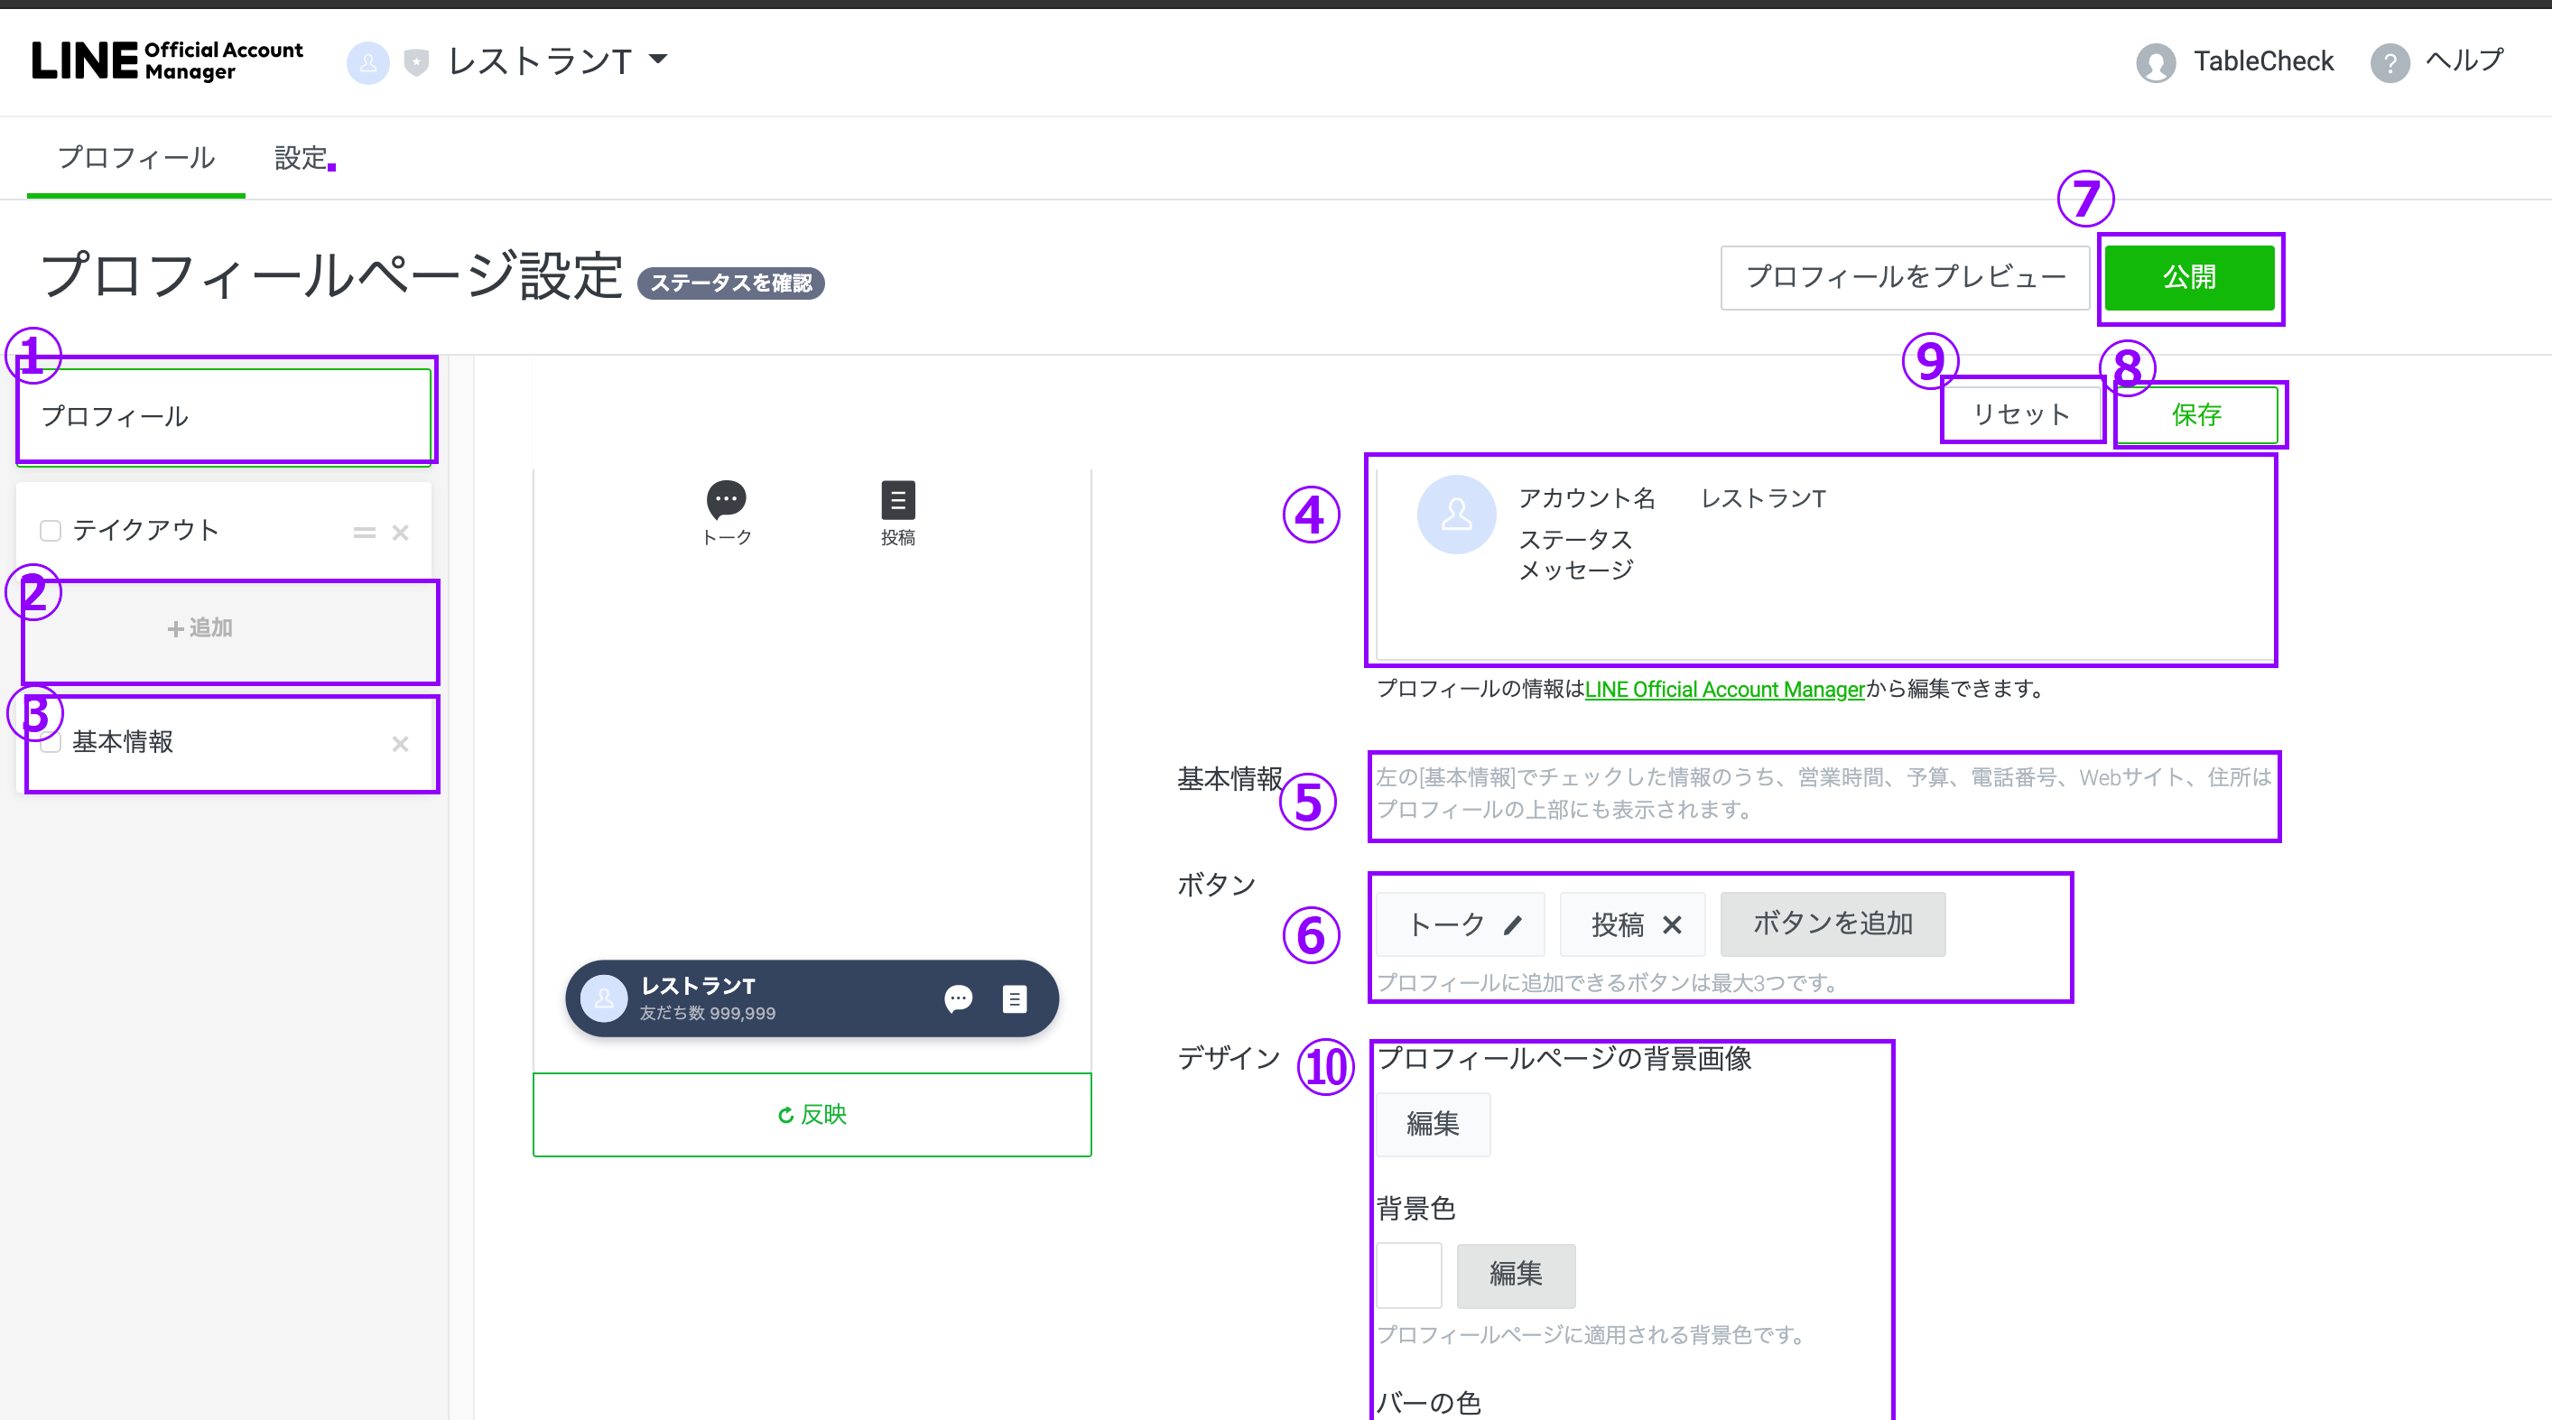
Task: Click drag handle icon on テイクアウト row
Action: [364, 534]
